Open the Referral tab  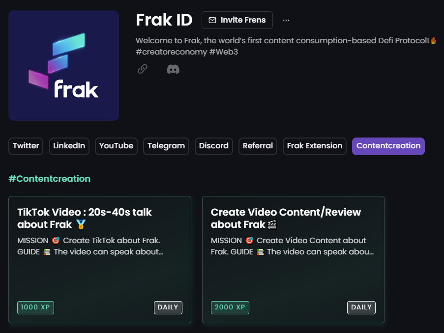pos(258,146)
